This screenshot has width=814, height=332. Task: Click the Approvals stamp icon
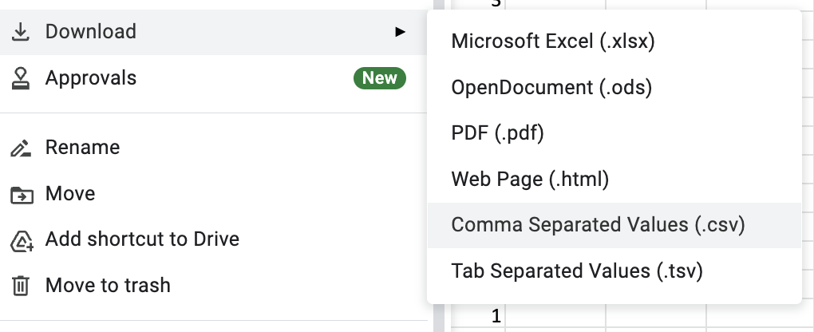tap(20, 78)
